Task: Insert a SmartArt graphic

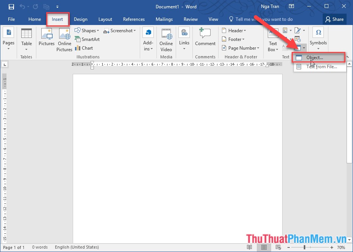Action: [87, 39]
